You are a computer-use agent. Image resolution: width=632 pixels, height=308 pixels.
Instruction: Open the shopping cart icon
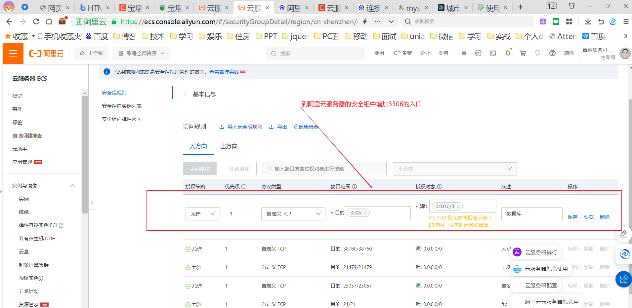(523, 53)
